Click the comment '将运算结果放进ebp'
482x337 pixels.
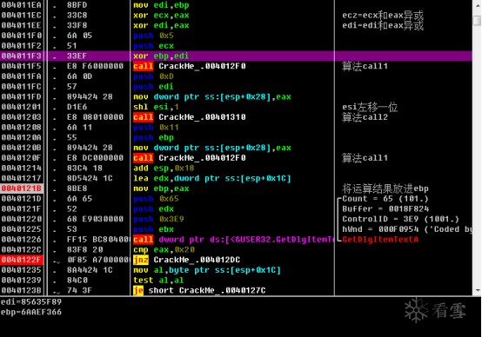coord(385,188)
